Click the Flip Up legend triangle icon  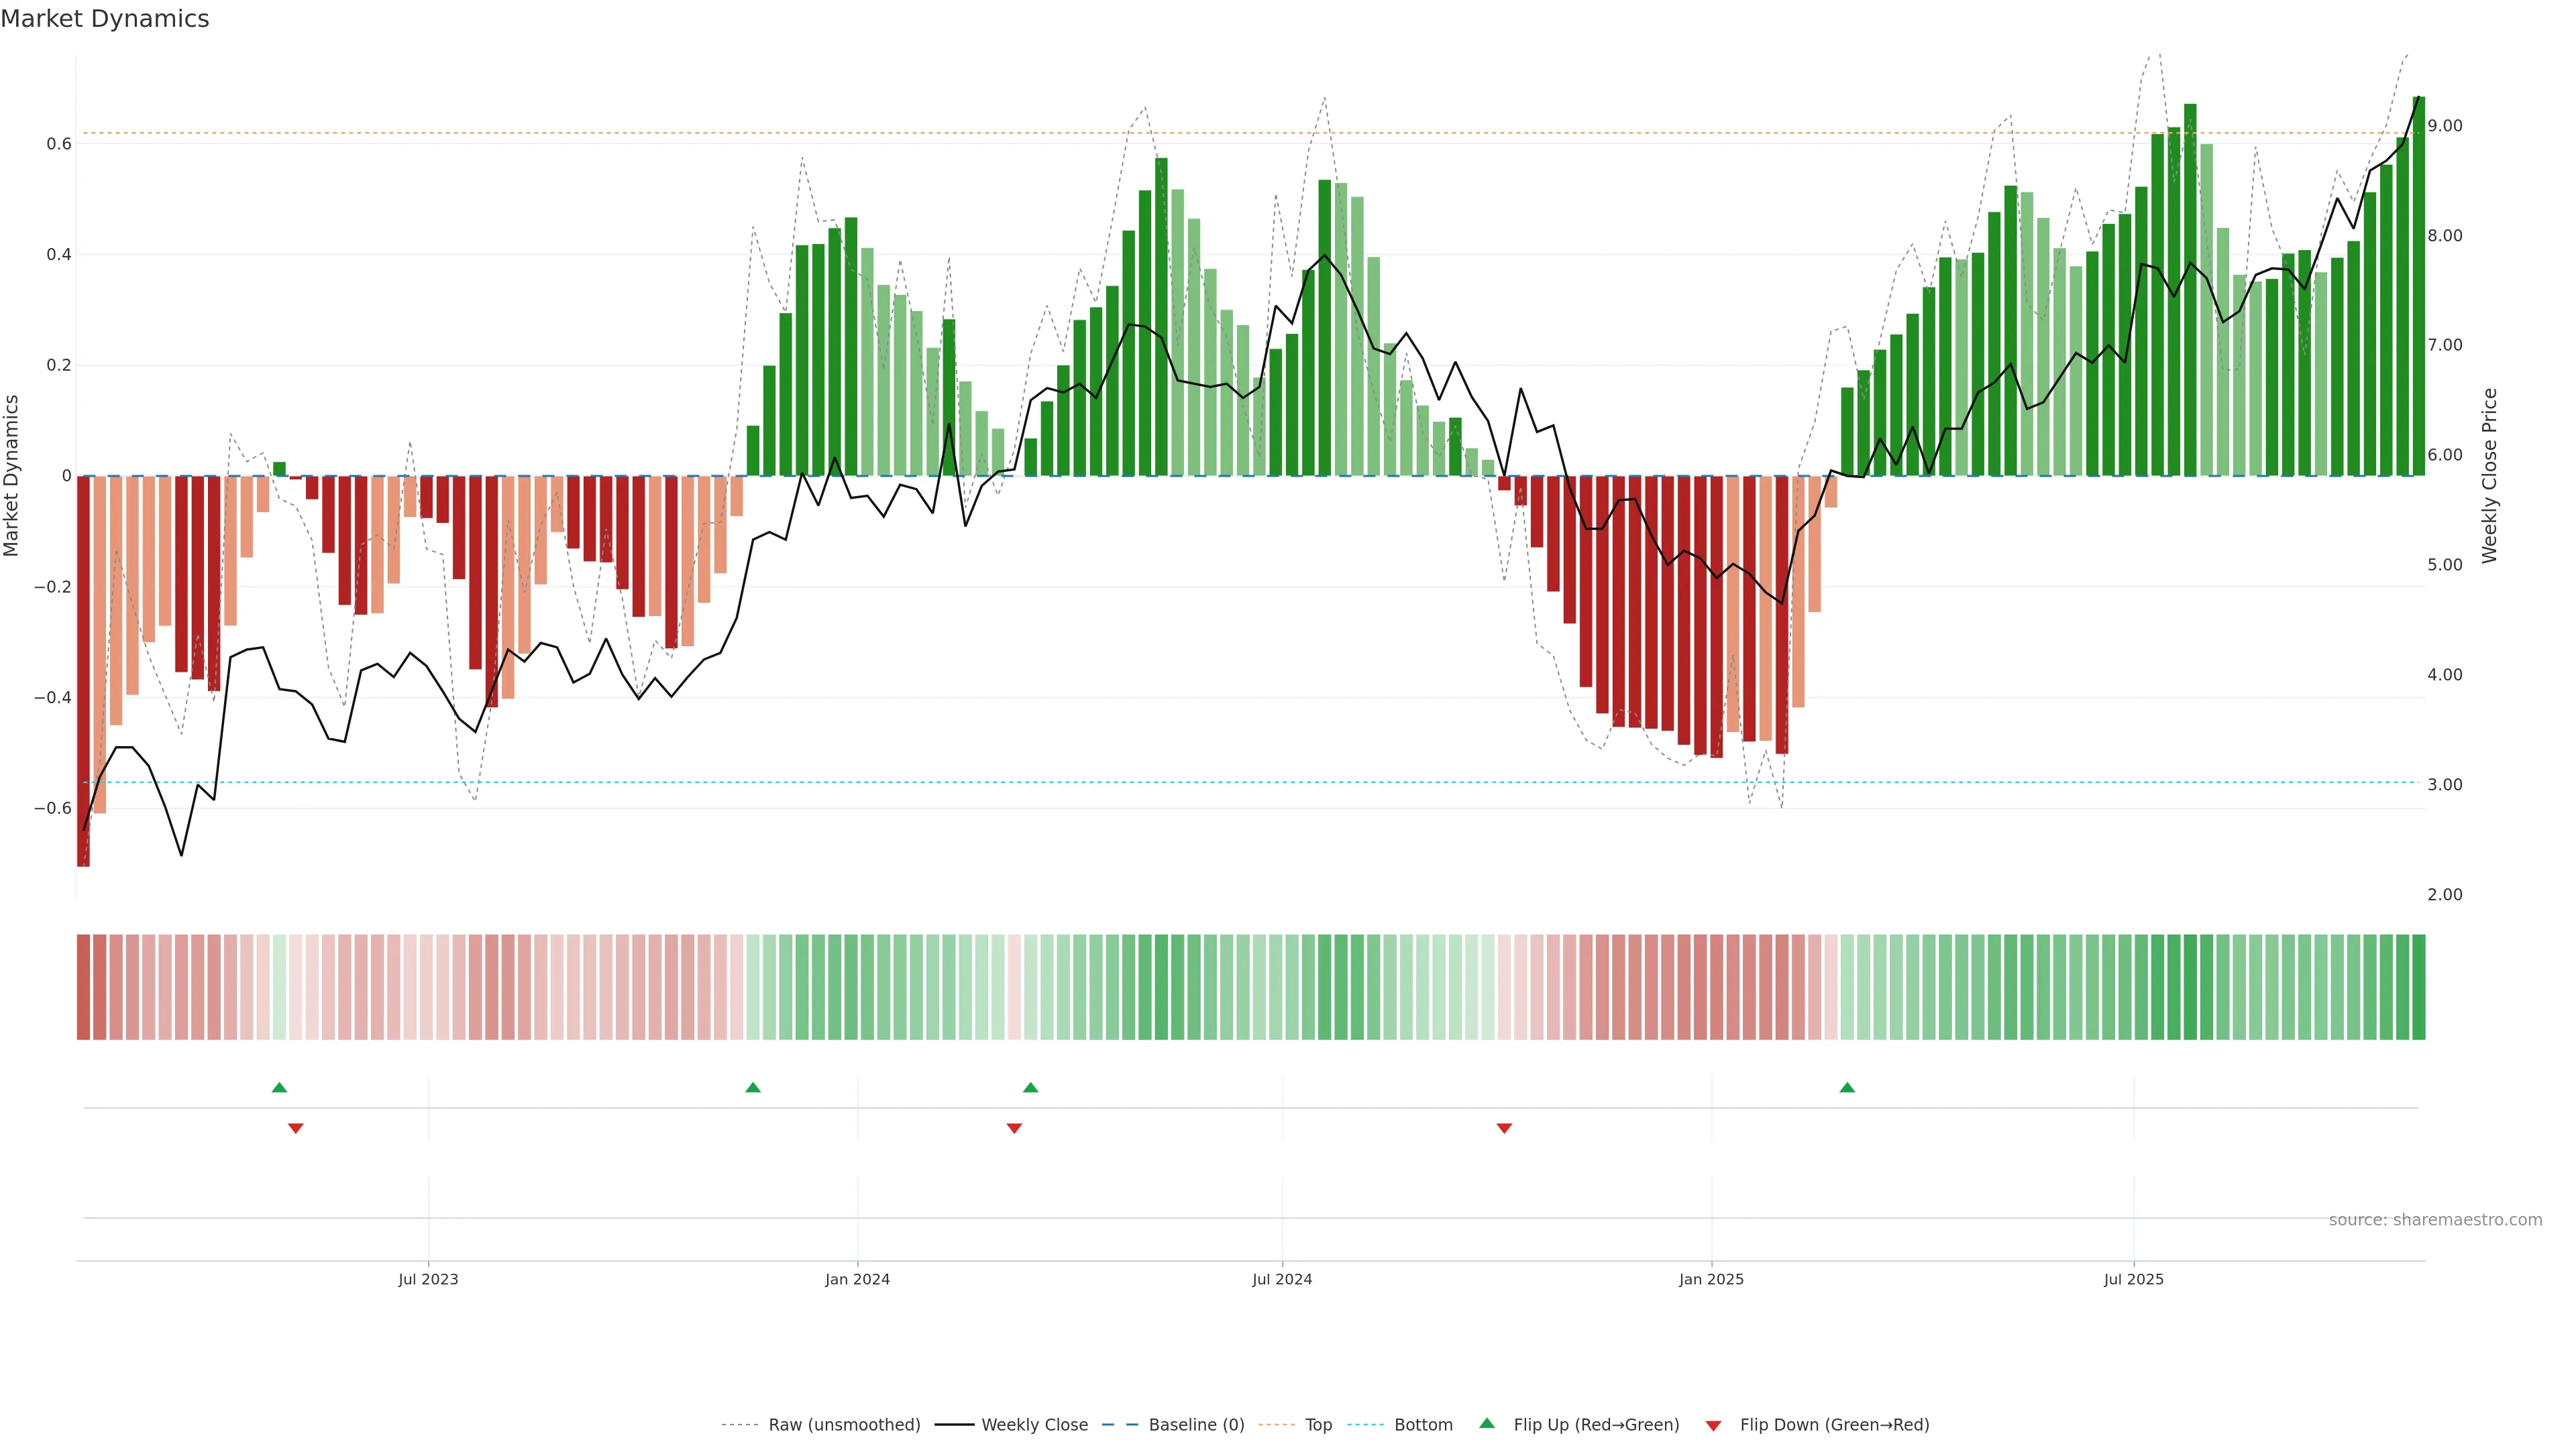point(1487,1423)
